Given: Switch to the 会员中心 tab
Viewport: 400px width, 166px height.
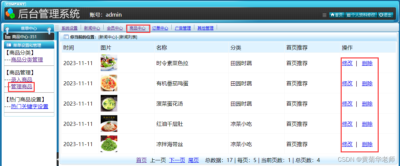Looking at the screenshot, I should (x=115, y=28).
